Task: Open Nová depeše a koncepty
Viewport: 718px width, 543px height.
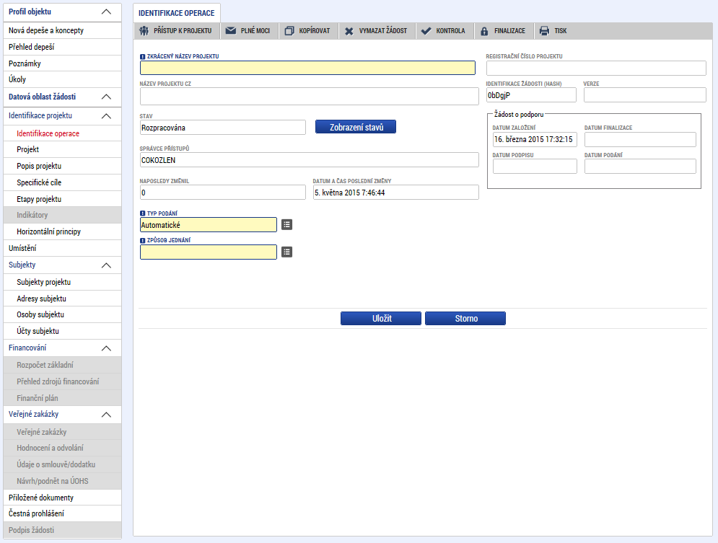Action: click(x=62, y=31)
